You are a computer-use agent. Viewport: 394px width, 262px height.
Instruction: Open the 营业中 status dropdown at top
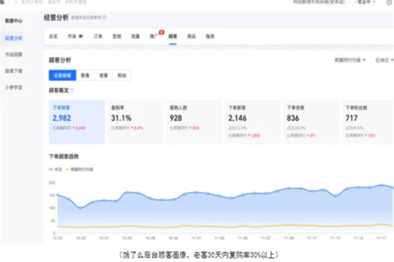coord(364,3)
